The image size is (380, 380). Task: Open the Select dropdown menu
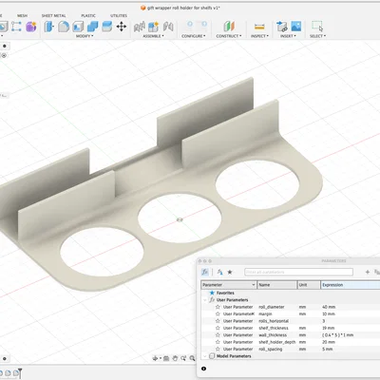pos(317,36)
